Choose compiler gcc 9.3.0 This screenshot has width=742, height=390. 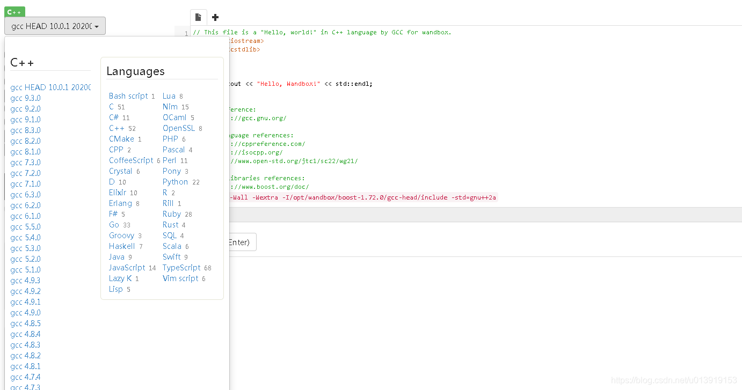pos(25,98)
